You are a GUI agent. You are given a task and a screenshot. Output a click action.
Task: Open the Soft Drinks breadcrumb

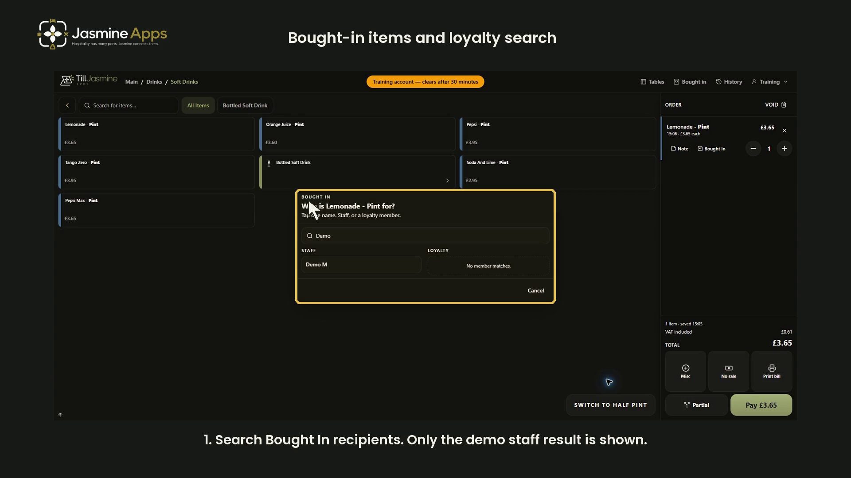[184, 82]
